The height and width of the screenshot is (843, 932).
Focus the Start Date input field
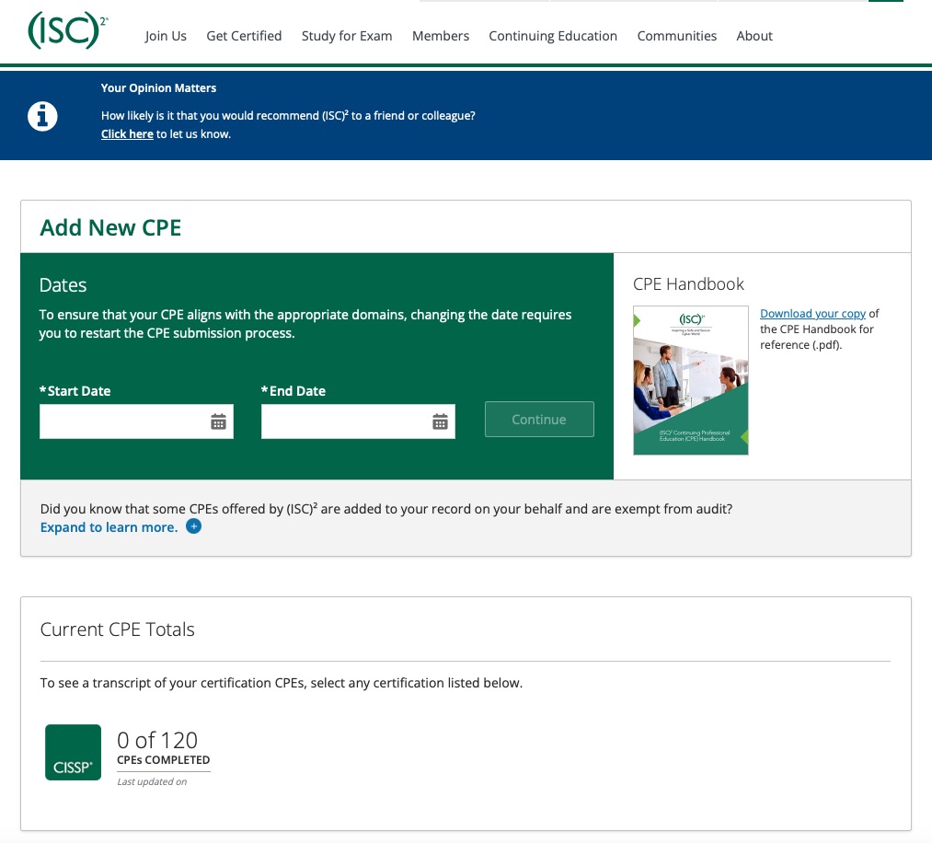tap(136, 421)
